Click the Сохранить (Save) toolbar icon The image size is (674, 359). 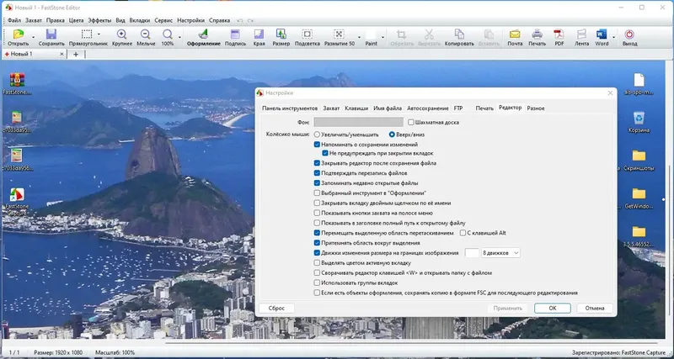51,35
